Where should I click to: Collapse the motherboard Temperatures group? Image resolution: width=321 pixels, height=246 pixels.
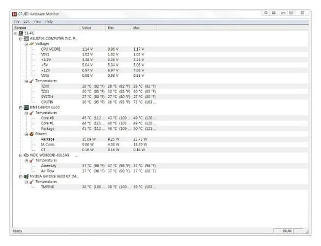click(26, 81)
